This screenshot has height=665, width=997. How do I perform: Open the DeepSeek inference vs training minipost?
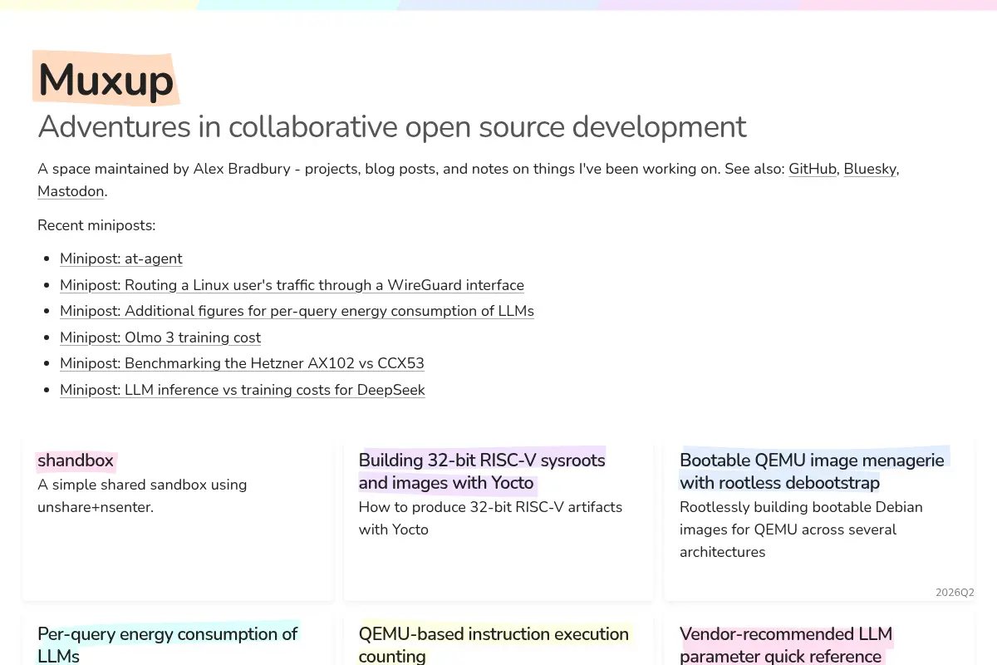tap(243, 390)
